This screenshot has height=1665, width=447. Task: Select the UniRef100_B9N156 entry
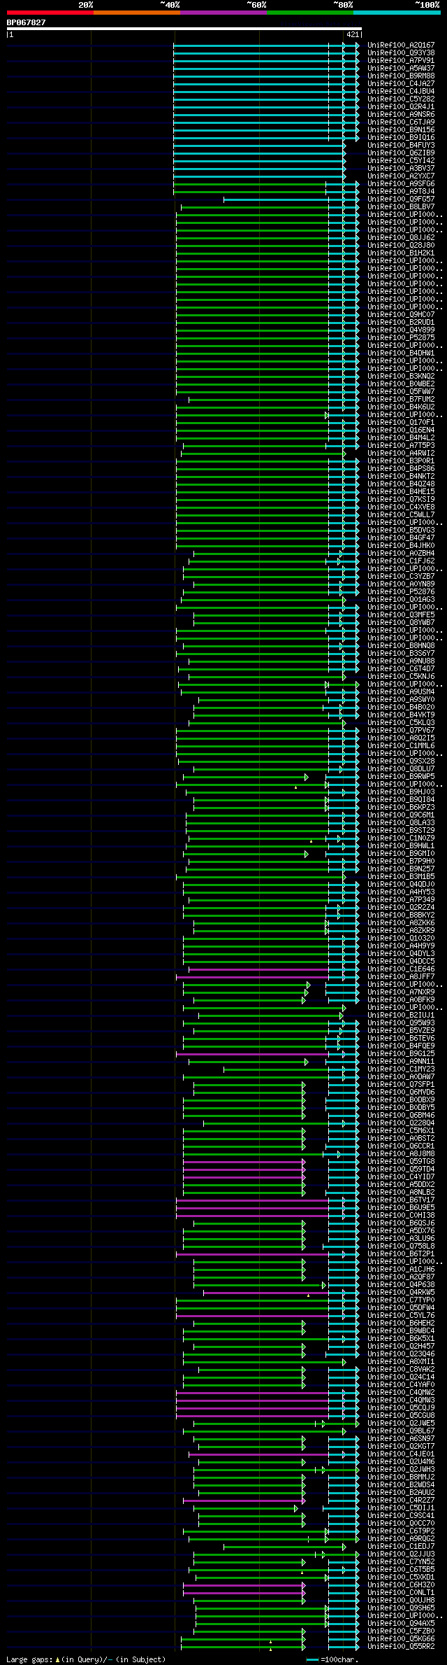point(401,130)
